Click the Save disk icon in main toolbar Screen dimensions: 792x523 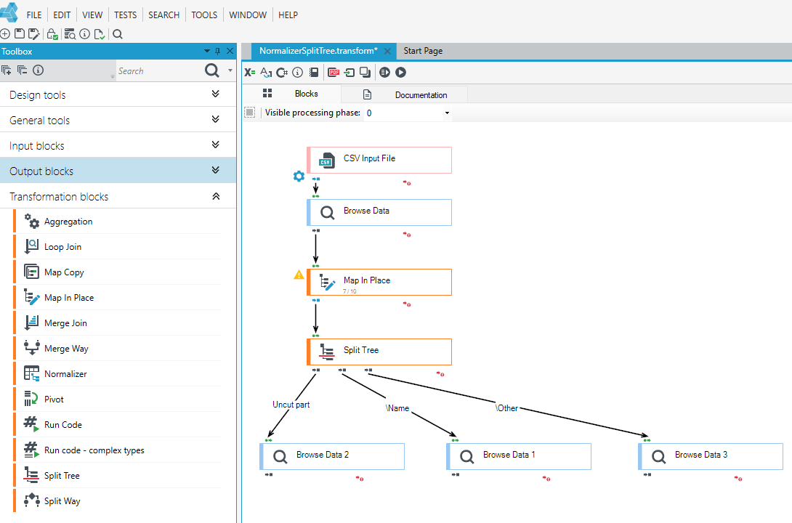pyautogui.click(x=20, y=34)
